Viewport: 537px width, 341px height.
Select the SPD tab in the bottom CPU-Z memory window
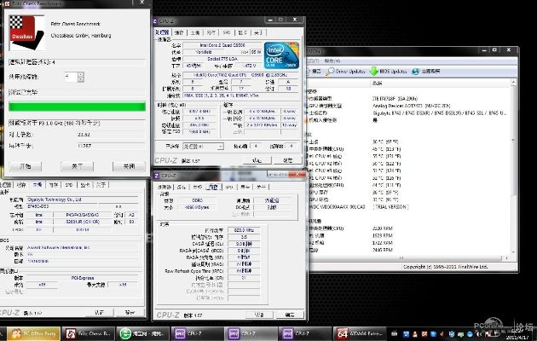(229, 187)
